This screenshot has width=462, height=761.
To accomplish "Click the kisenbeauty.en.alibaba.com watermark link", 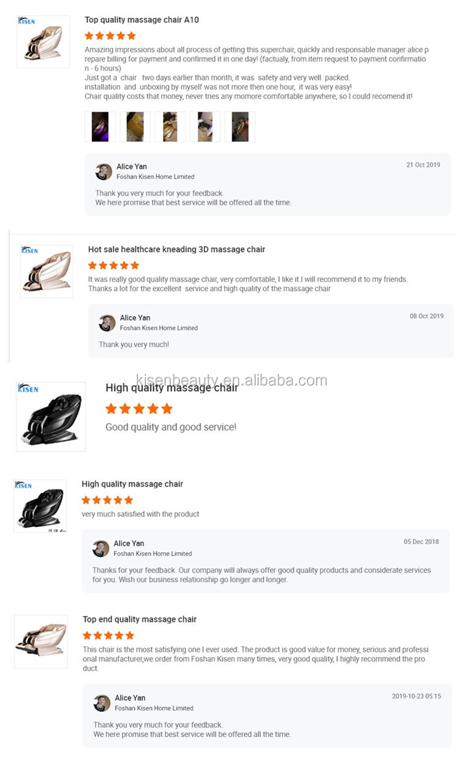I will pyautogui.click(x=231, y=380).
